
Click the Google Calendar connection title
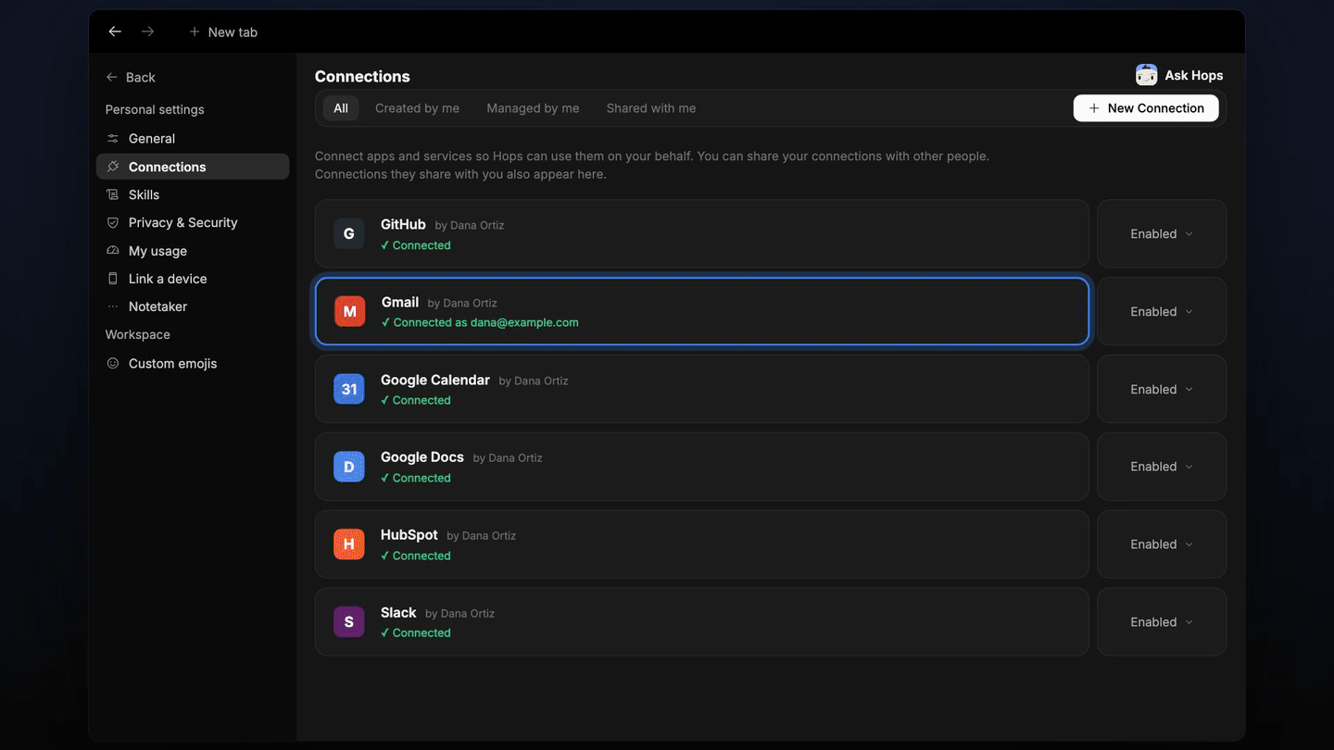(x=434, y=380)
